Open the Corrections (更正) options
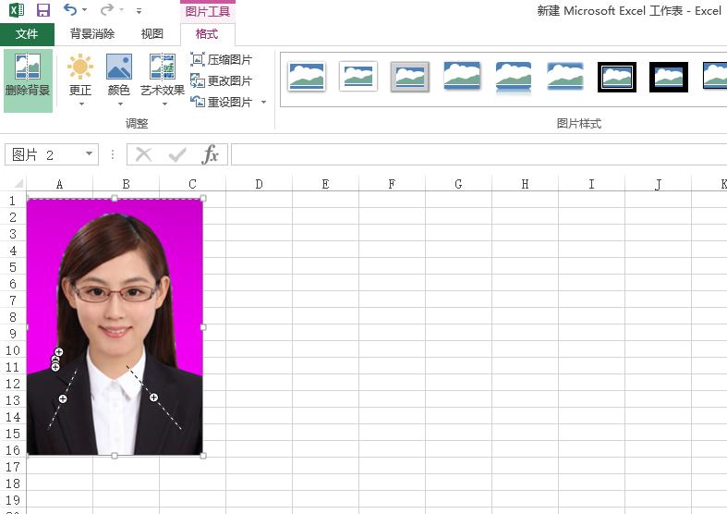 coord(80,80)
